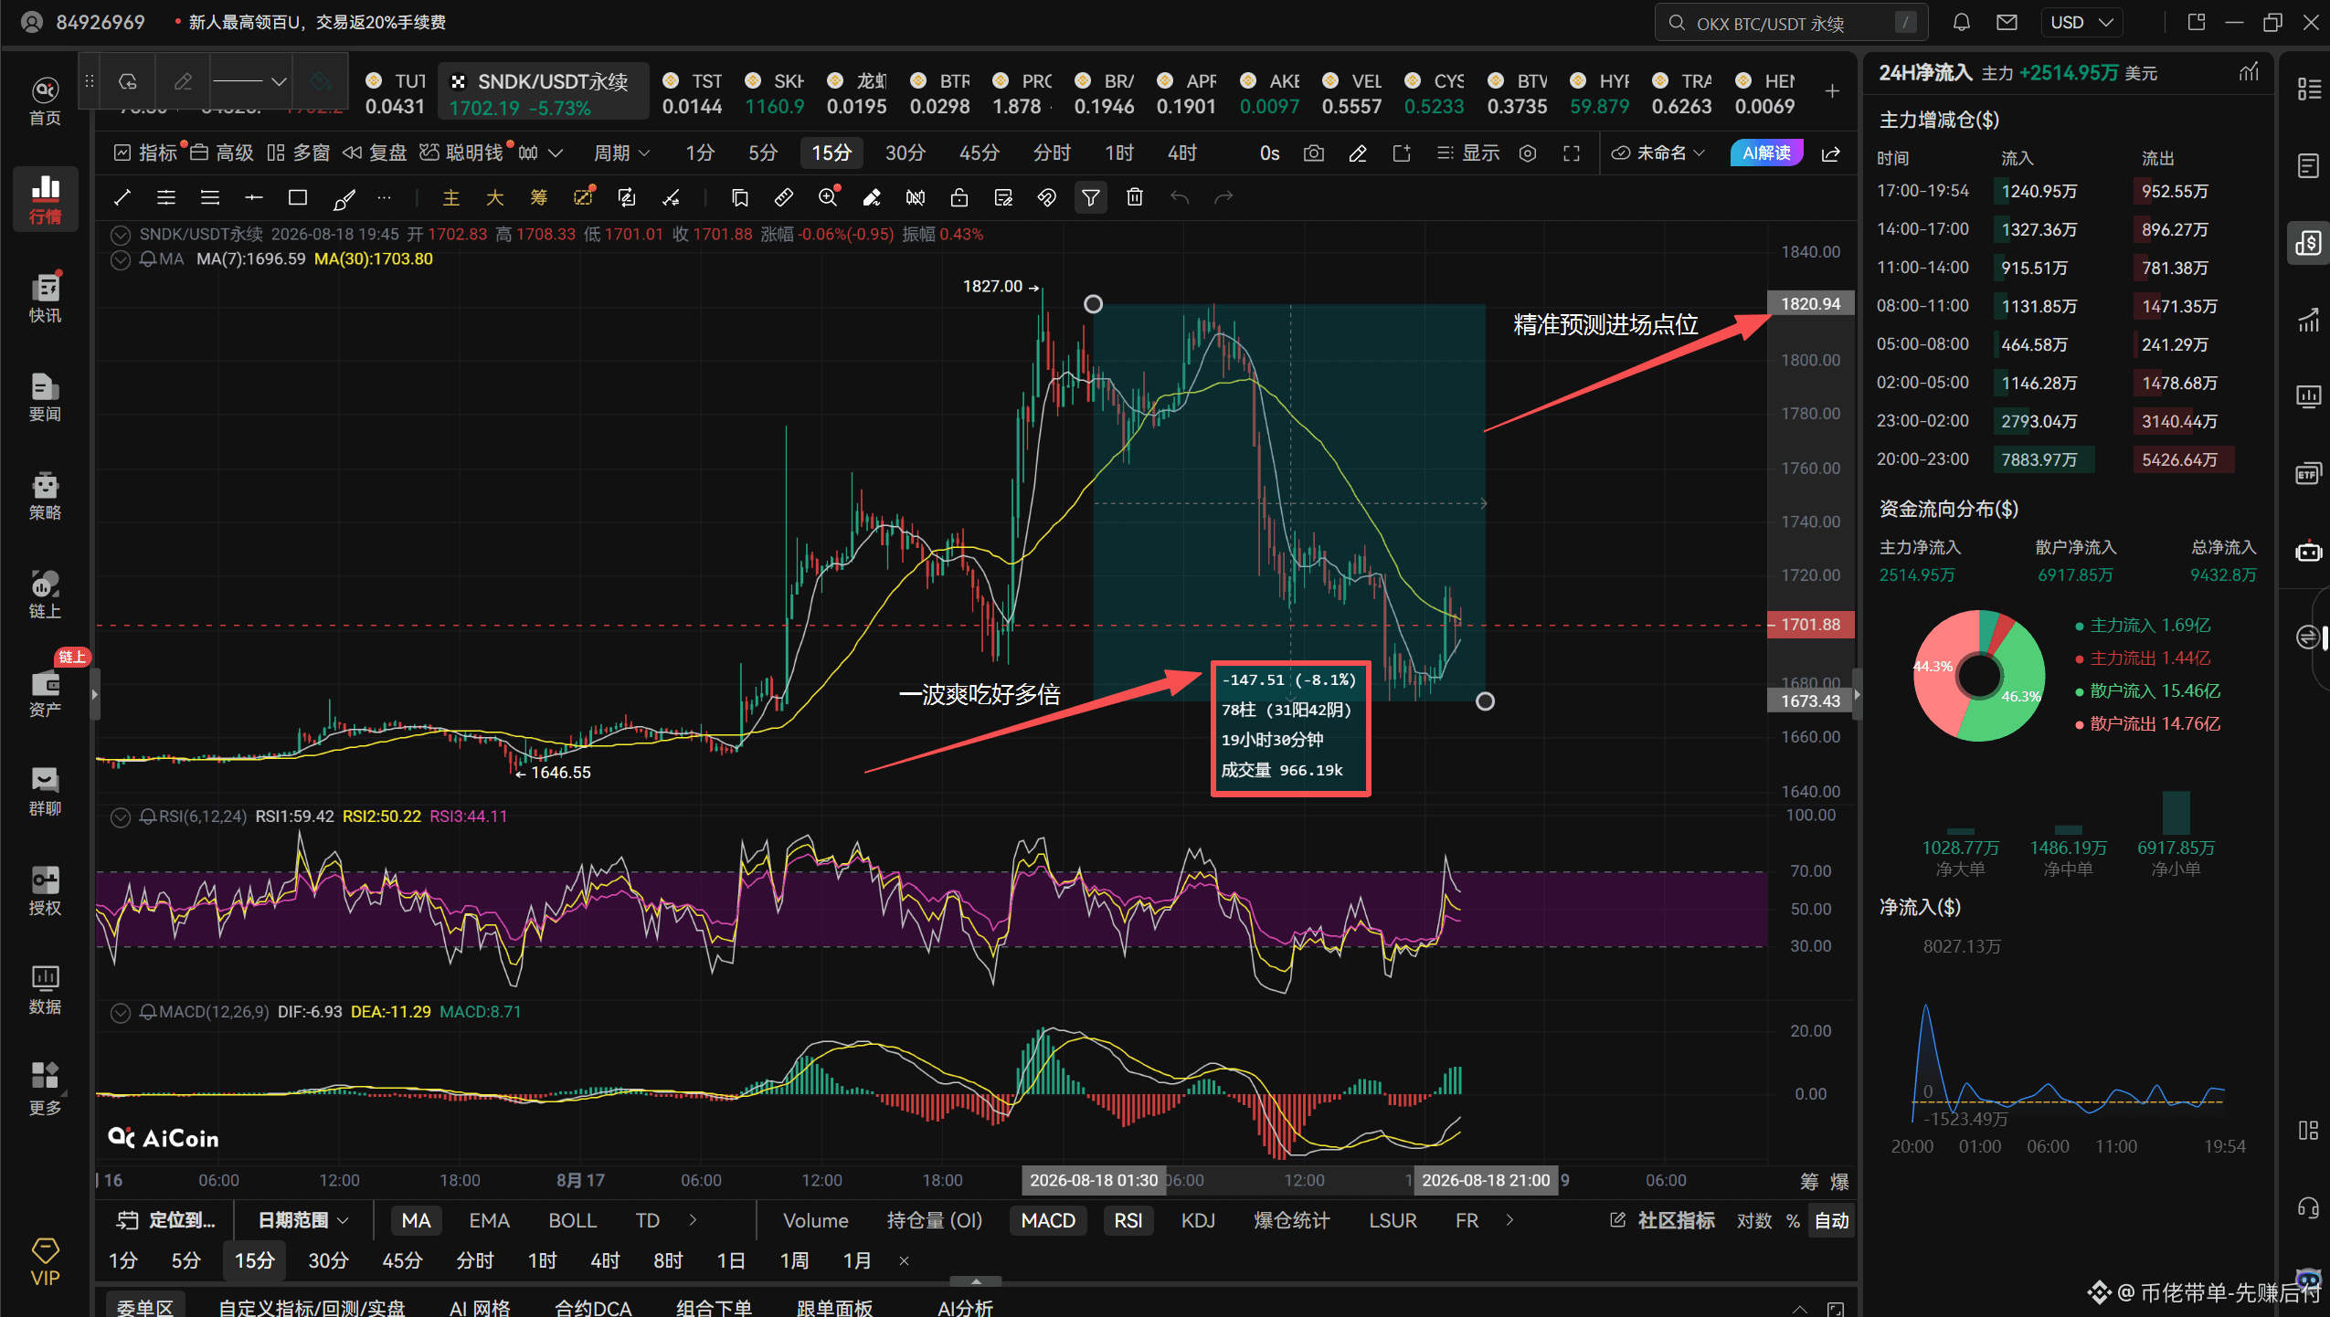Image resolution: width=2330 pixels, height=1317 pixels.
Task: Open the notifications bell
Action: [1962, 22]
